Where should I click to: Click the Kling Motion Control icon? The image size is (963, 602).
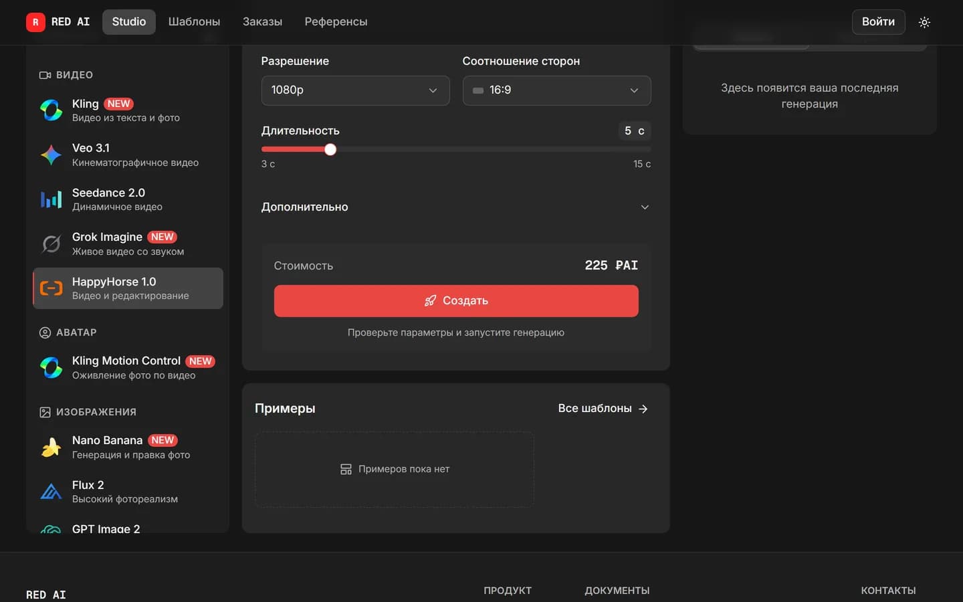(x=51, y=367)
